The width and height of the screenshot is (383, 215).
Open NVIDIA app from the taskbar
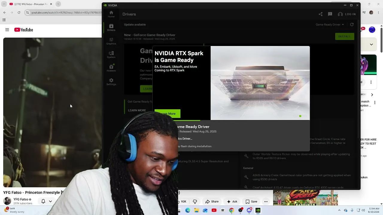[258, 210]
